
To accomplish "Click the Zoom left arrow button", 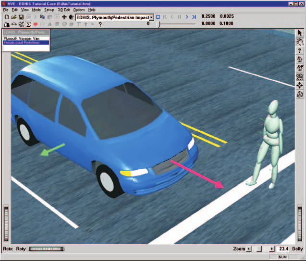I will tap(249, 249).
